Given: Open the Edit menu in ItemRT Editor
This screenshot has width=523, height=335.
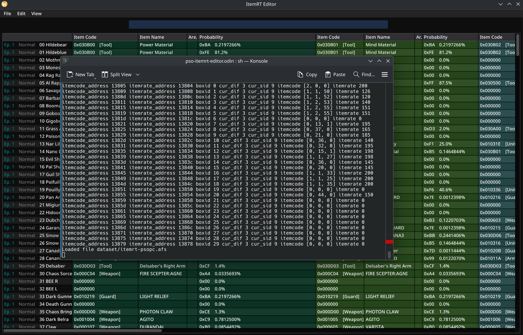Looking at the screenshot, I should point(21,13).
